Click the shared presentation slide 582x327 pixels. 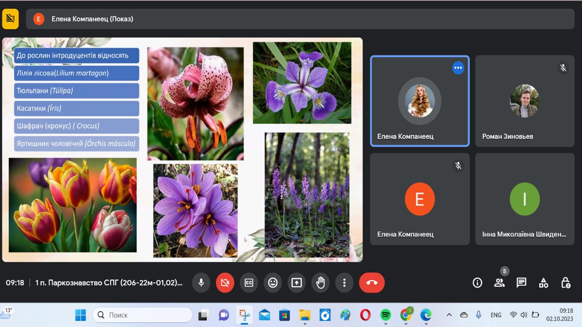click(x=182, y=149)
